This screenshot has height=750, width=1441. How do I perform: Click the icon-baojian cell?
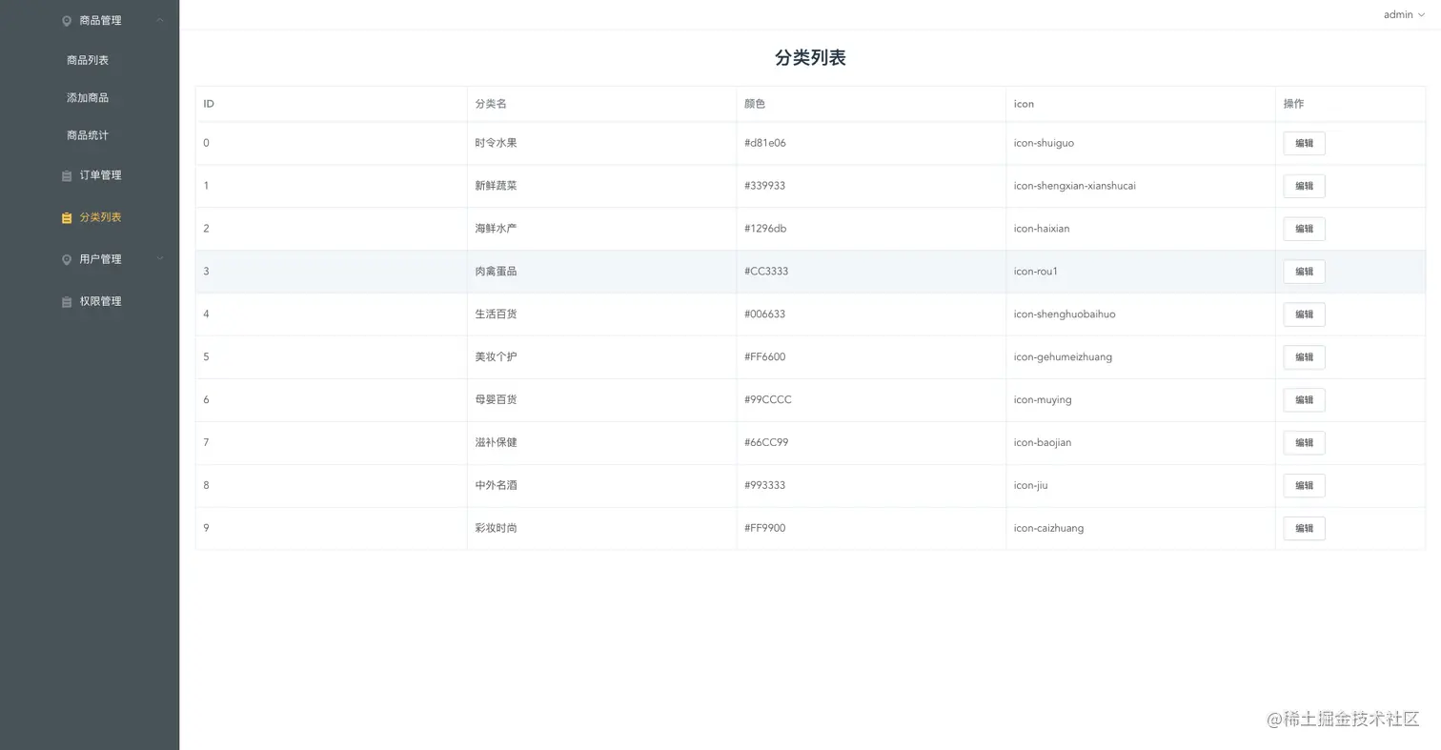[x=1141, y=443]
